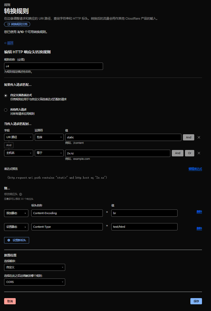Viewport: 211px width, 311px height.
Task: Click the info icon beside 修改响应头
Action: 21,194
